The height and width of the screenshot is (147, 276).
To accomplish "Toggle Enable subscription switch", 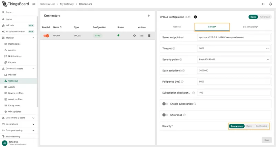I will pyautogui.click(x=165, y=104).
